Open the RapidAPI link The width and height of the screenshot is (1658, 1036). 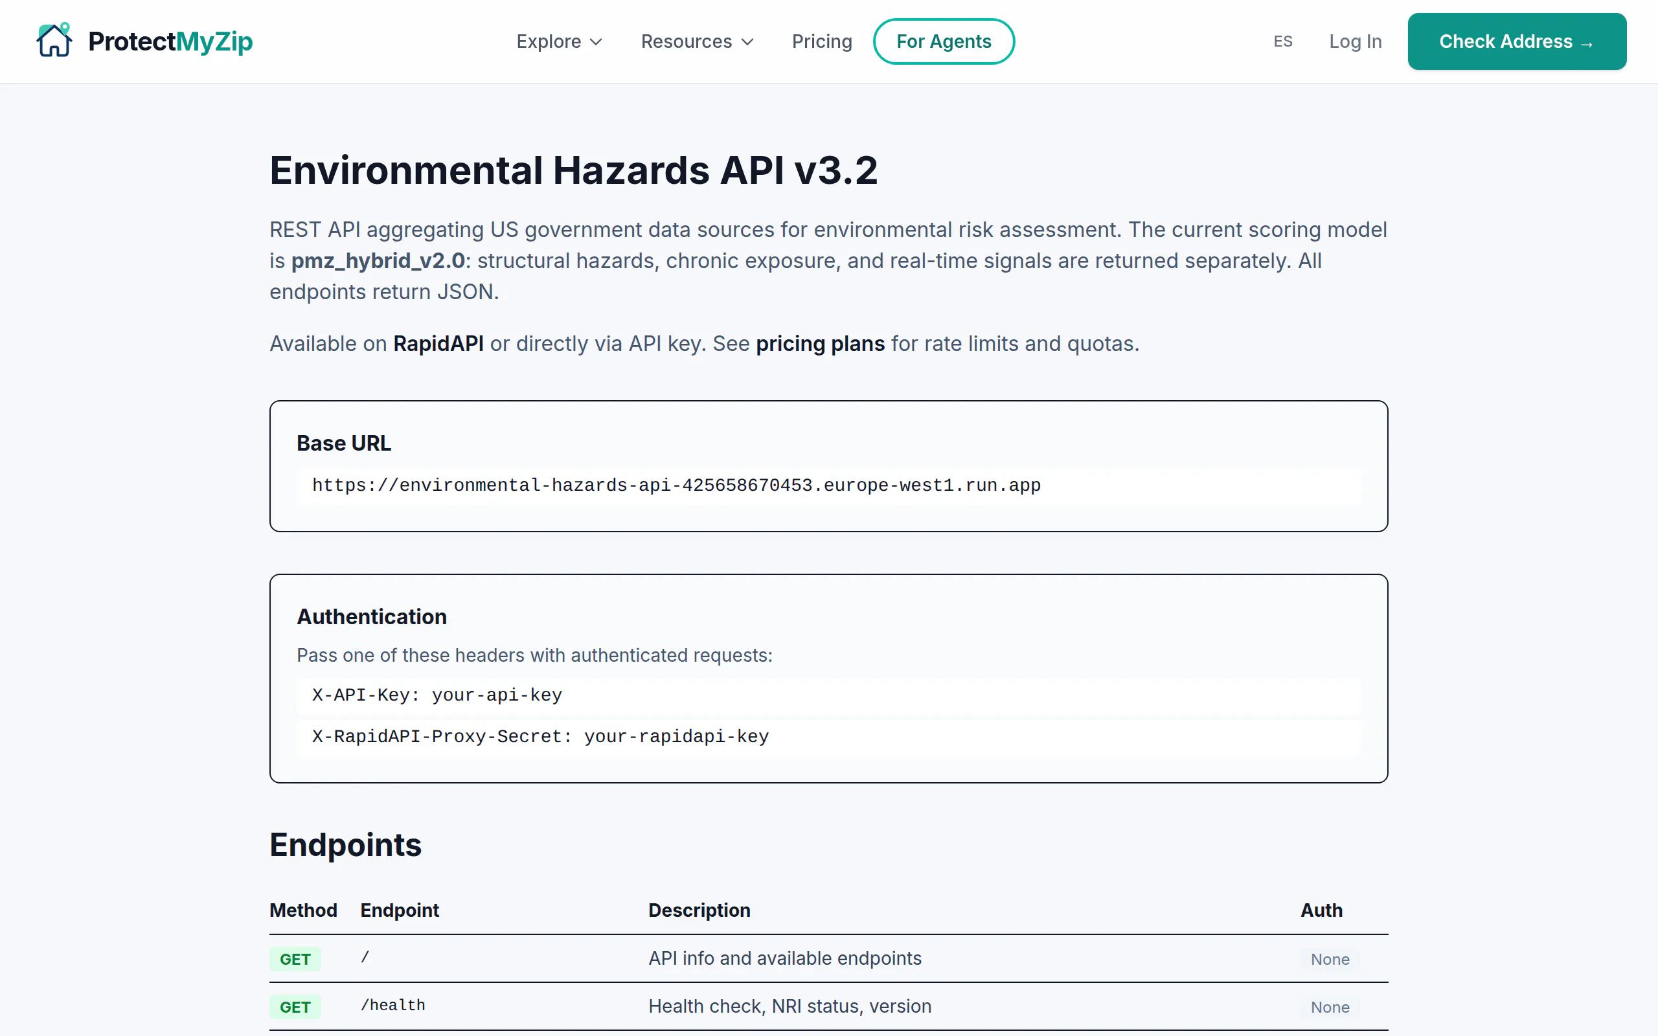[x=438, y=343]
